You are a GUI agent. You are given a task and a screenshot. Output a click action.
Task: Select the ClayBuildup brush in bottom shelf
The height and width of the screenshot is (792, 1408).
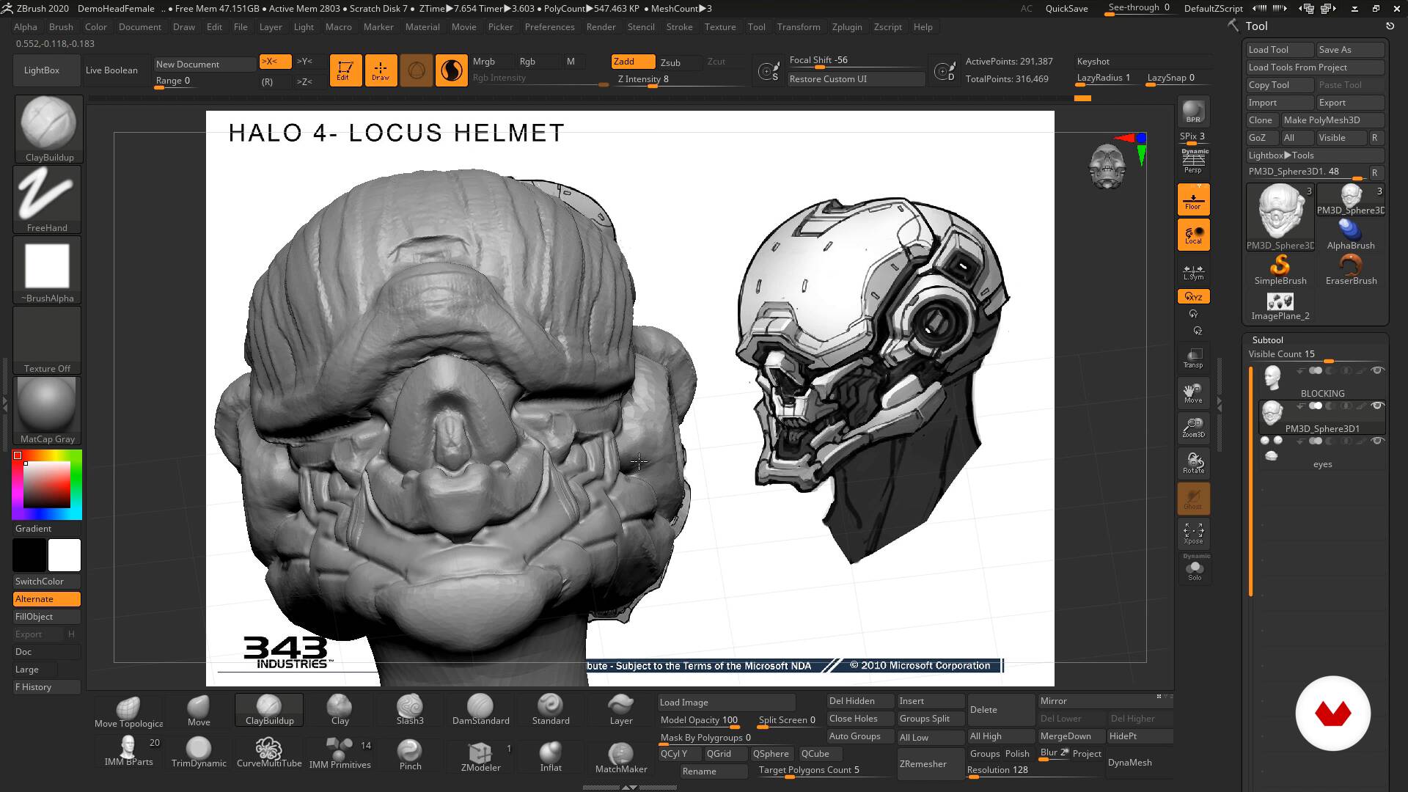tap(269, 711)
